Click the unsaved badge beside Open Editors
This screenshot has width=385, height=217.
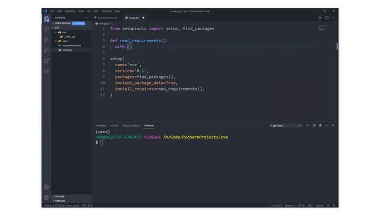79,24
